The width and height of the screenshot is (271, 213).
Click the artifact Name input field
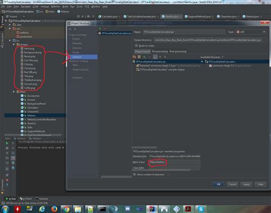(184, 32)
